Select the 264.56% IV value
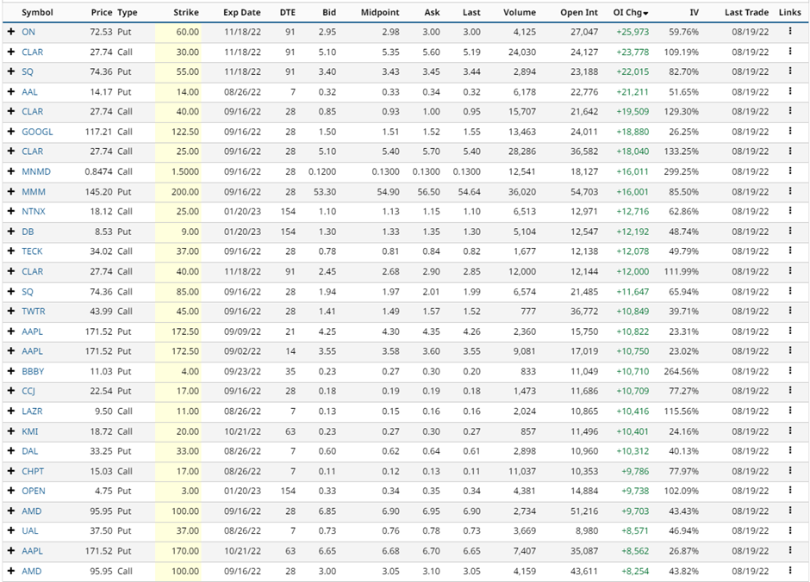 (x=681, y=371)
